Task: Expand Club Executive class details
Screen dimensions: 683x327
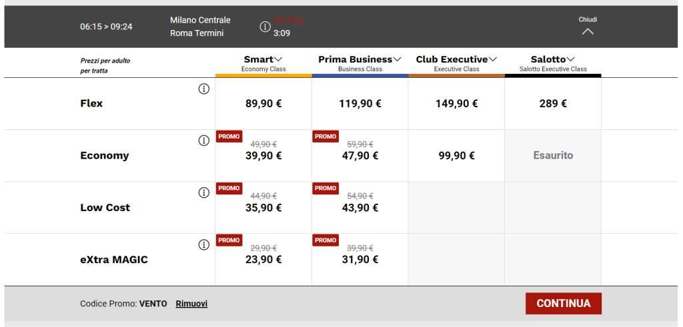Action: pyautogui.click(x=493, y=59)
